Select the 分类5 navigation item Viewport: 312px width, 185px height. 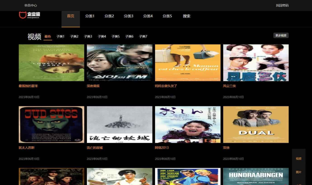[167, 16]
